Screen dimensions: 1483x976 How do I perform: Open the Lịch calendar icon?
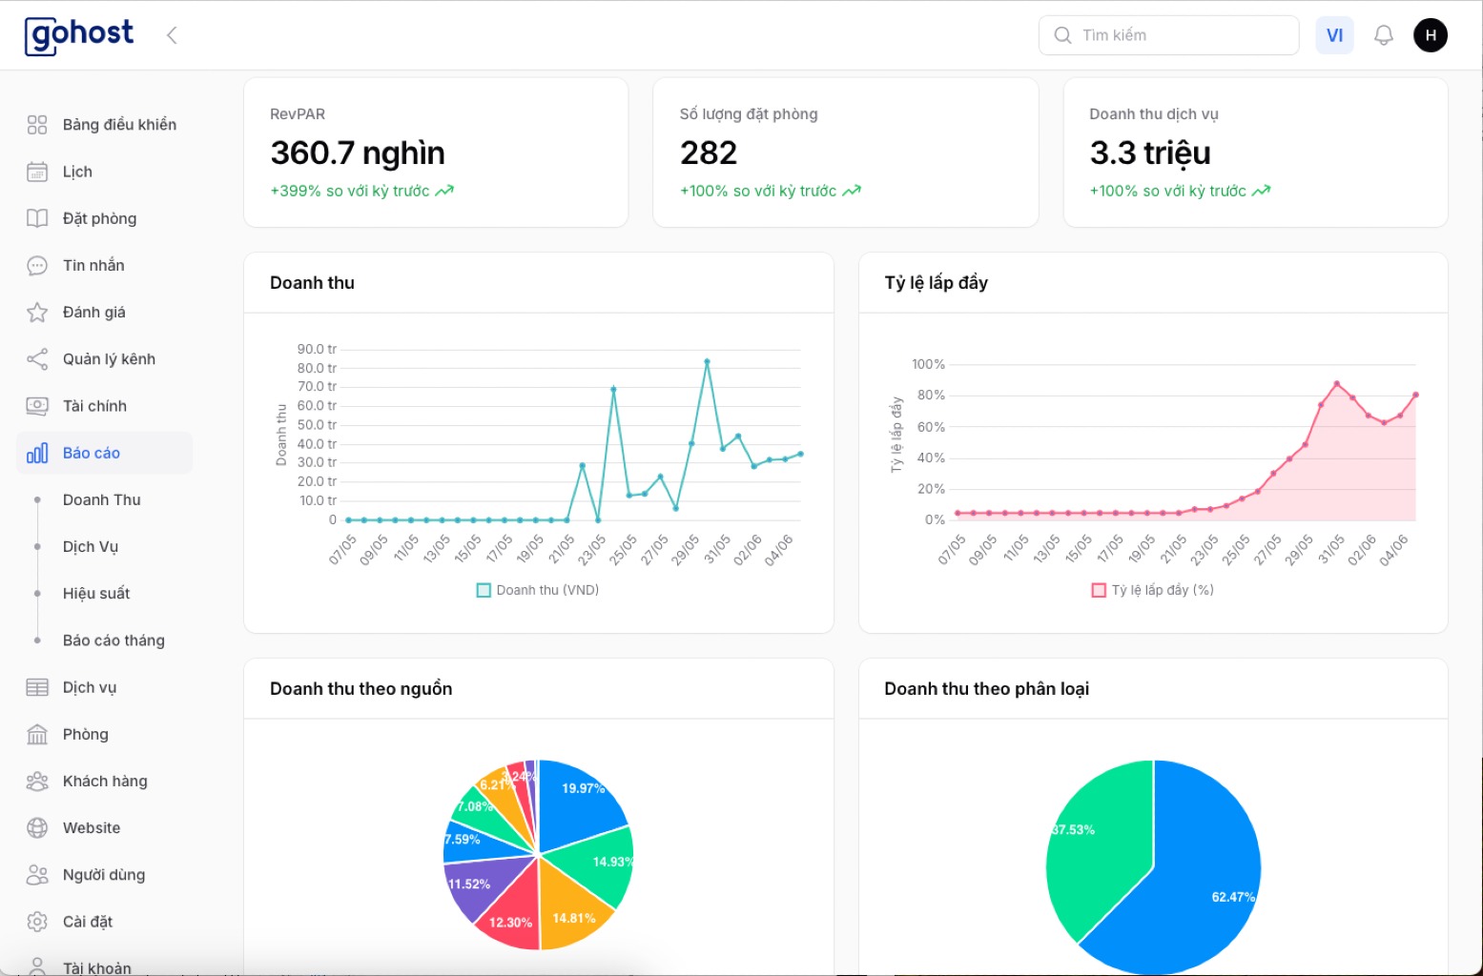[37, 172]
